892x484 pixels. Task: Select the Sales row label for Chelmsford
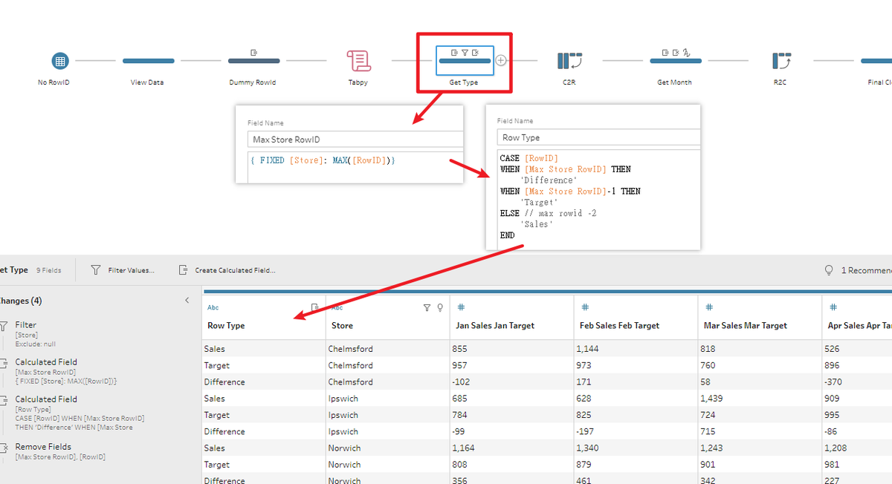pos(214,349)
